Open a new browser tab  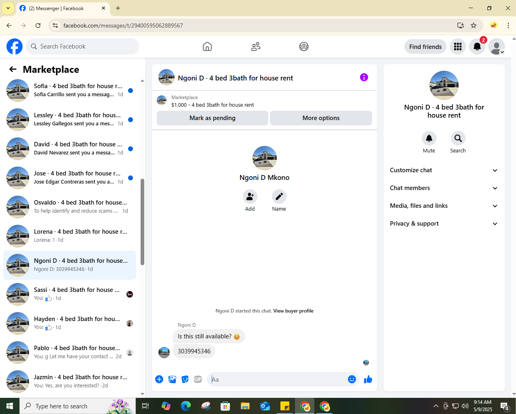point(118,8)
